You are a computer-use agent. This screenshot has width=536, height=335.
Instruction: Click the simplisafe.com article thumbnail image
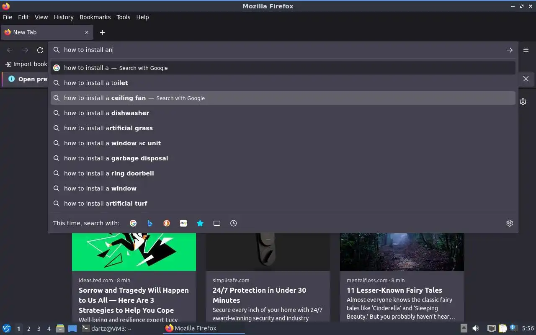268,252
